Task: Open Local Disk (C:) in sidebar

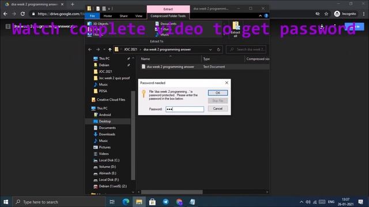Action: click(x=109, y=160)
